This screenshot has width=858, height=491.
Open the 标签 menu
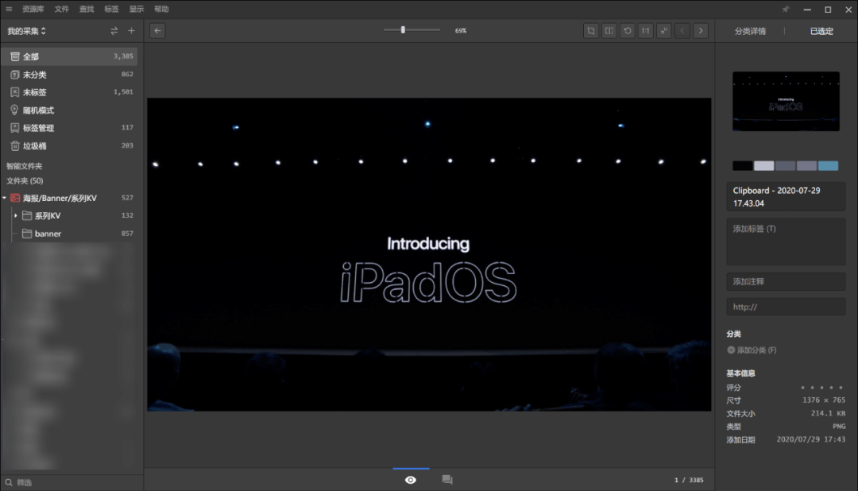click(x=111, y=10)
